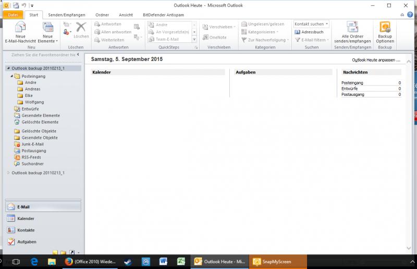
Task: Open the Task View taskbar button
Action: pyautogui.click(x=16, y=262)
